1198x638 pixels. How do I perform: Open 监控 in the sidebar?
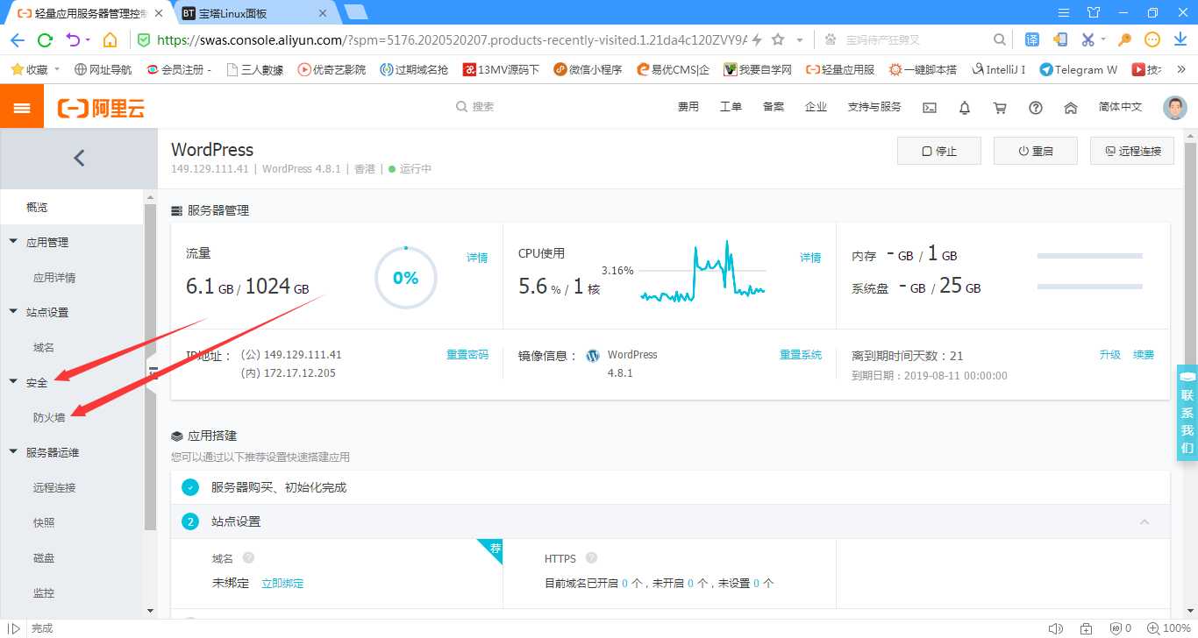[x=44, y=593]
